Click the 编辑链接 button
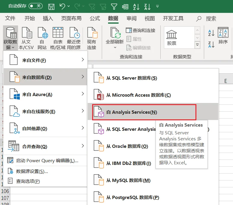This screenshot has height=205, width=233. [139, 48]
